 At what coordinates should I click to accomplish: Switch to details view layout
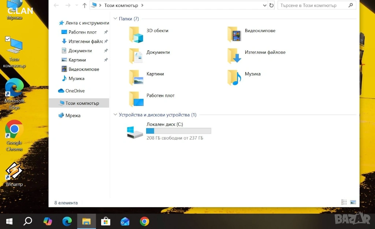point(344,202)
